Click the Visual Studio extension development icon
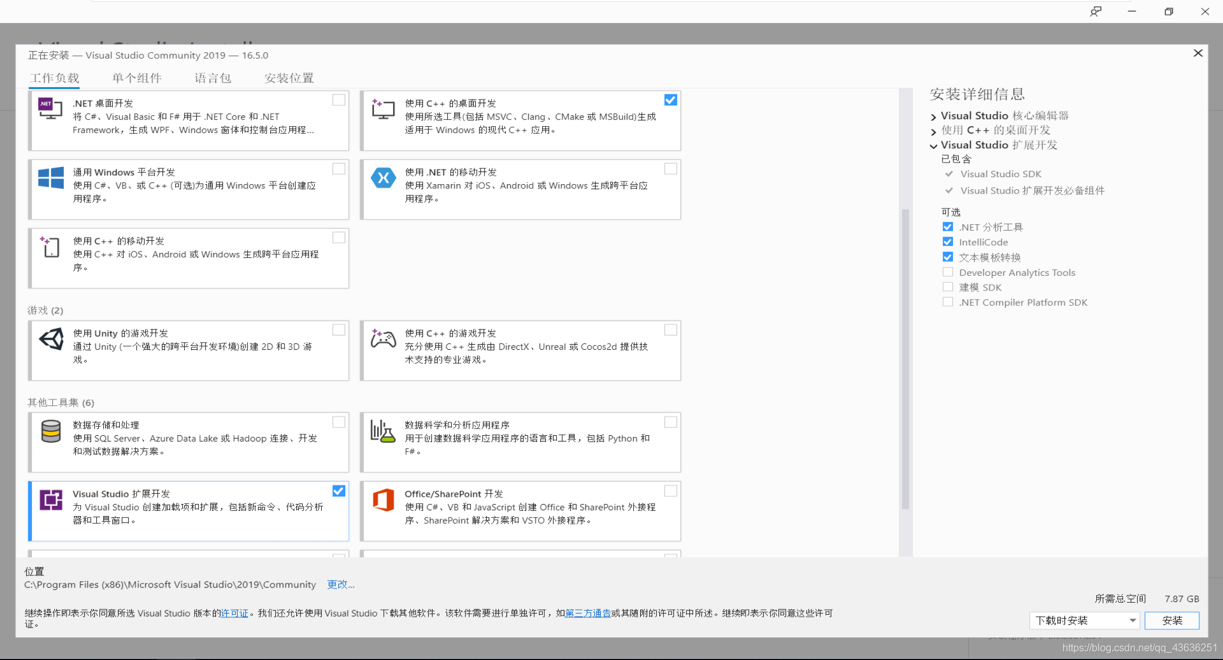Screen dimensions: 1223x660 [51, 500]
